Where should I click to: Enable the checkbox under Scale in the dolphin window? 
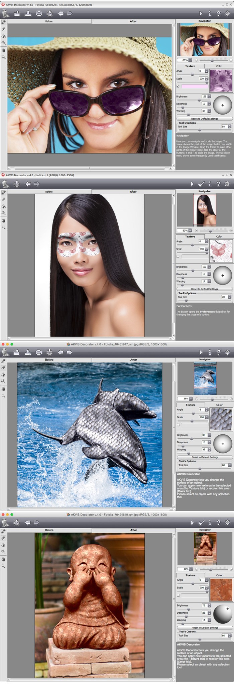click(x=178, y=425)
